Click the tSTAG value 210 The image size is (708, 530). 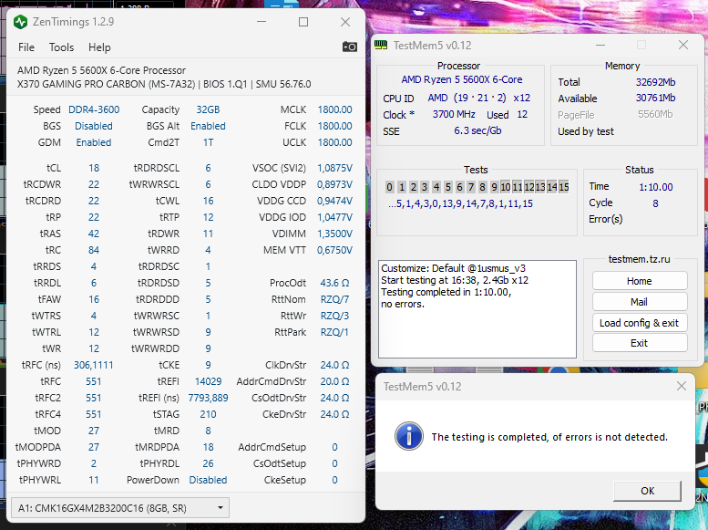tap(208, 414)
